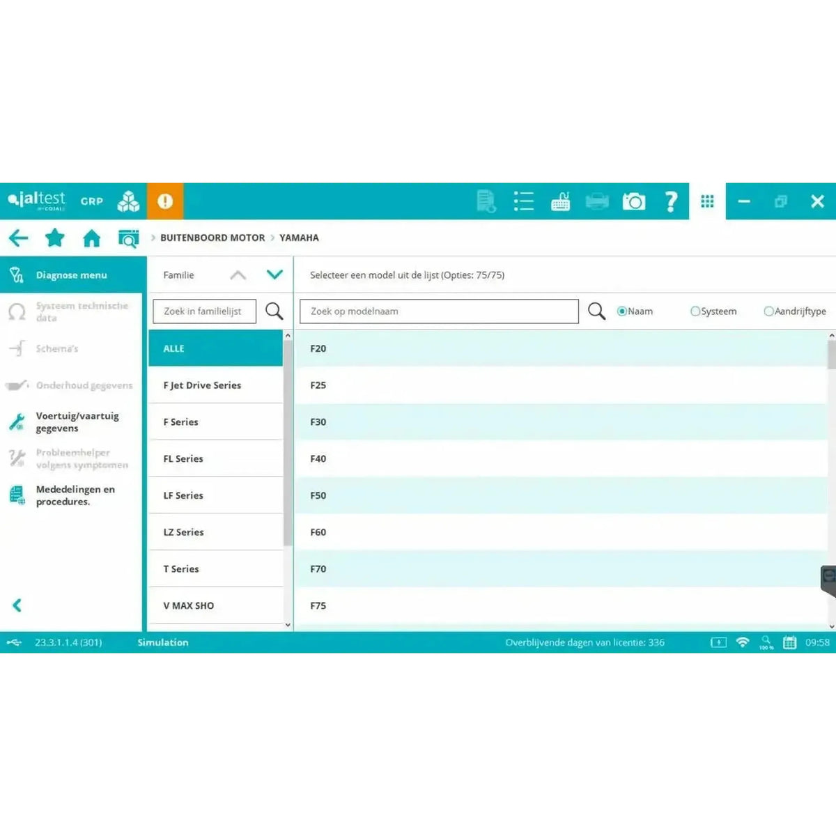This screenshot has width=836, height=836.
Task: Select model F60
Action: point(561,532)
